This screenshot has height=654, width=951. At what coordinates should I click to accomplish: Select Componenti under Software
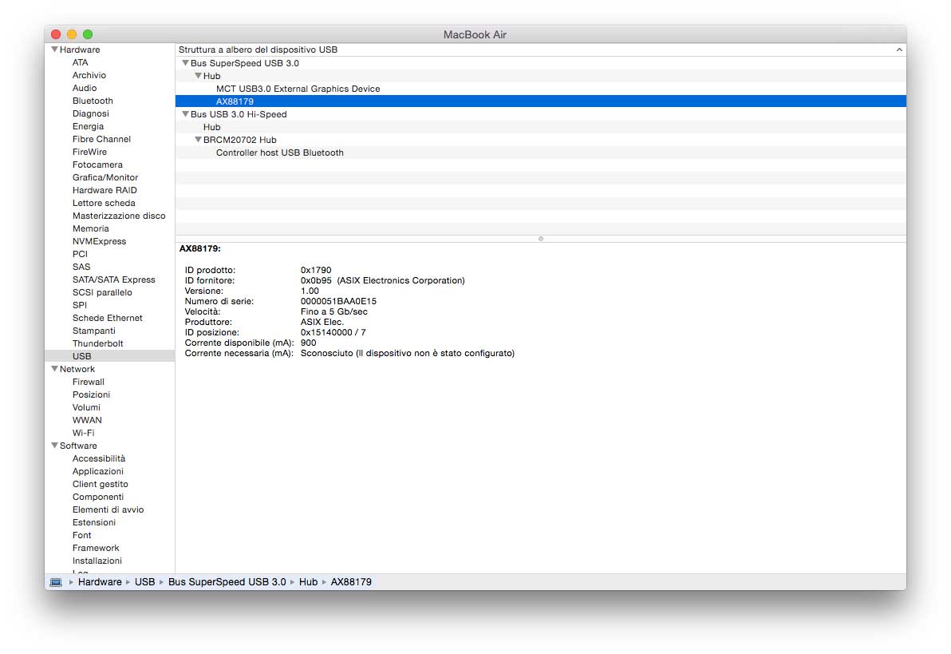[97, 496]
